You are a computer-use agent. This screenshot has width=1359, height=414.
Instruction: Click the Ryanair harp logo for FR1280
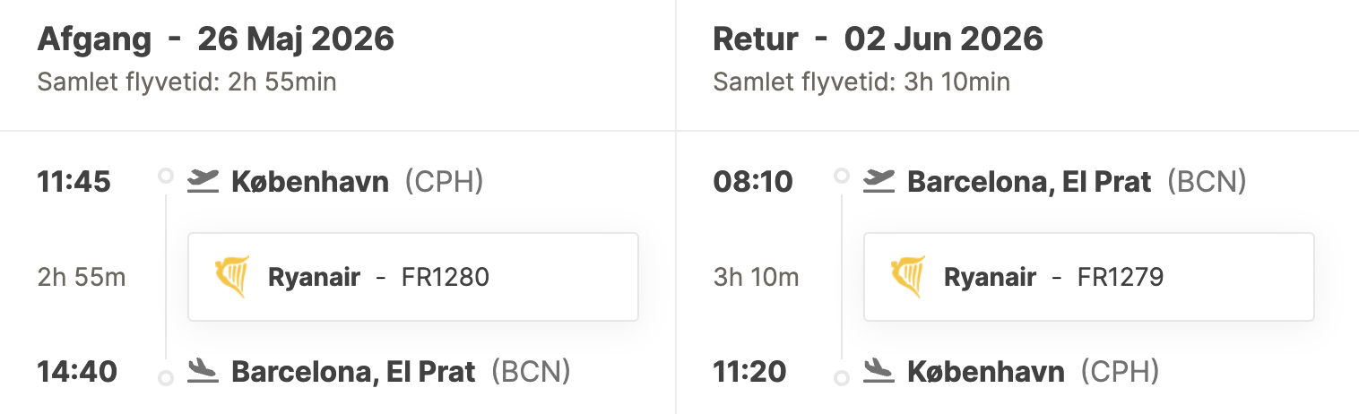pos(232,277)
